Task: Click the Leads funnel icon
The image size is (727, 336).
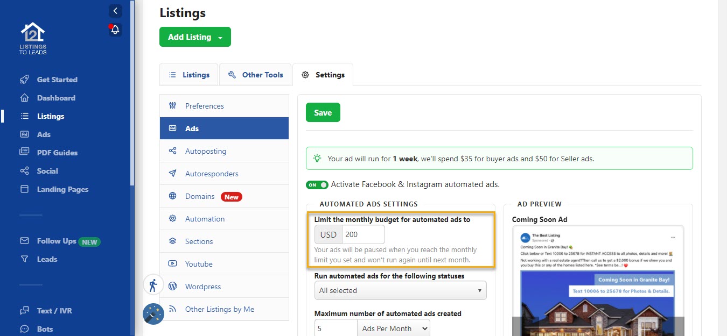Action: pos(24,259)
